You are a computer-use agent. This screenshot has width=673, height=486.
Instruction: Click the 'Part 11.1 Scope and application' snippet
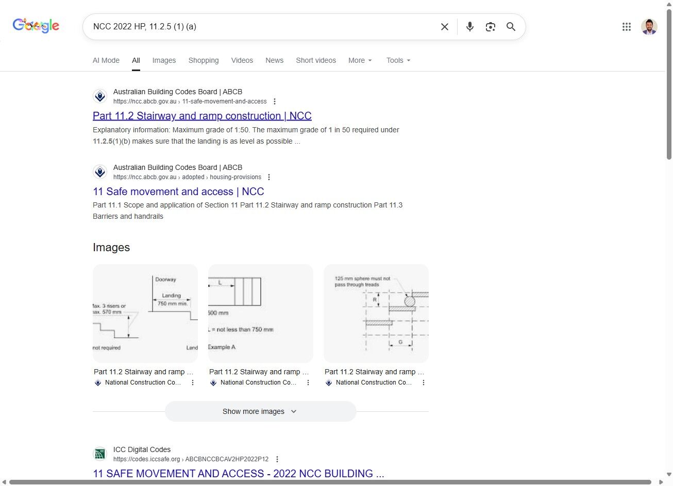click(x=248, y=211)
